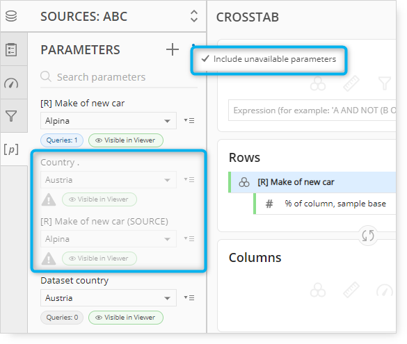Open the Dataset country Austria dropdown
The width and height of the screenshot is (407, 344).
(109, 298)
